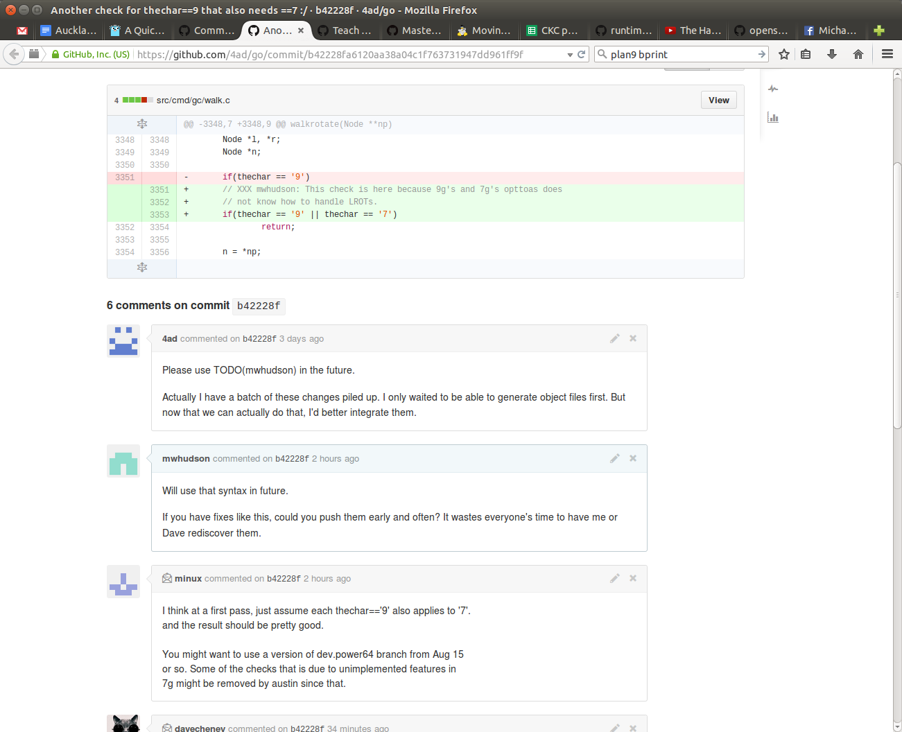Click the plan9 bprint search field
Viewport: 902px width, 732px height.
(679, 54)
